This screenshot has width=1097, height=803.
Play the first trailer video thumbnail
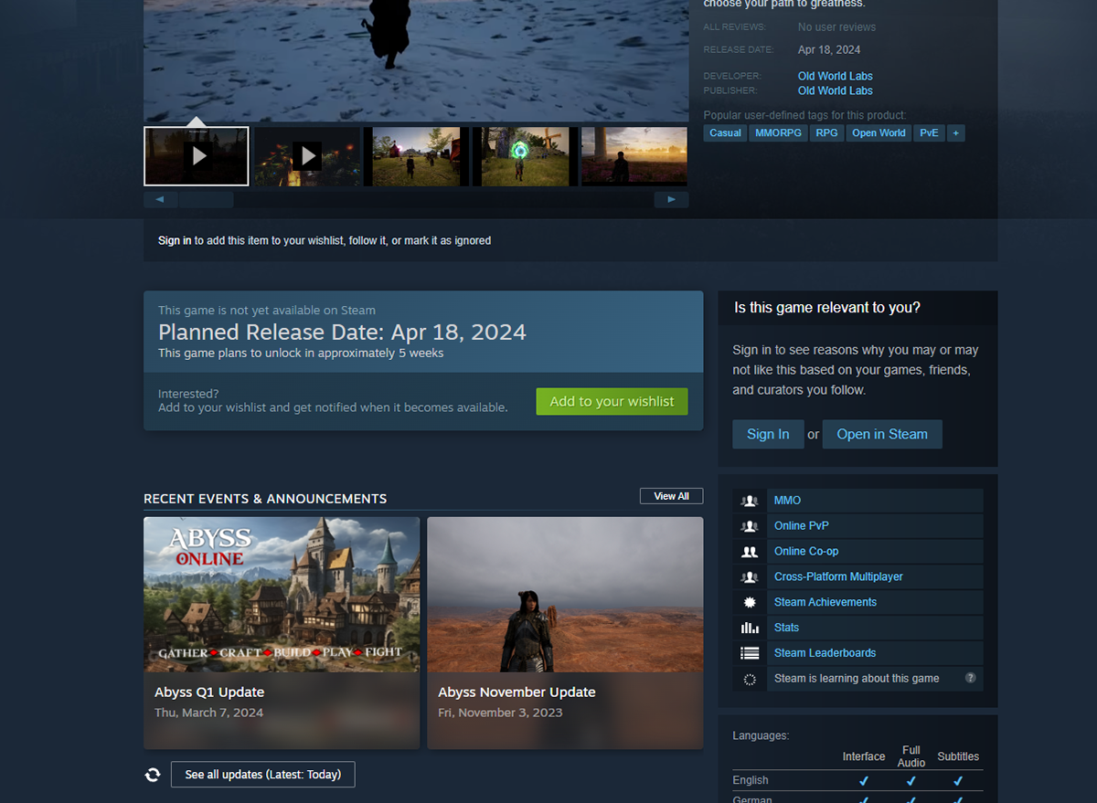pyautogui.click(x=197, y=156)
